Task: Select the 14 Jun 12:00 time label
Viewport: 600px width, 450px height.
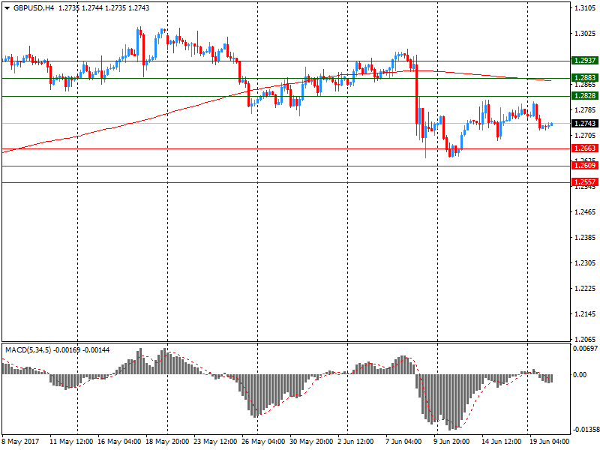Action: point(501,442)
